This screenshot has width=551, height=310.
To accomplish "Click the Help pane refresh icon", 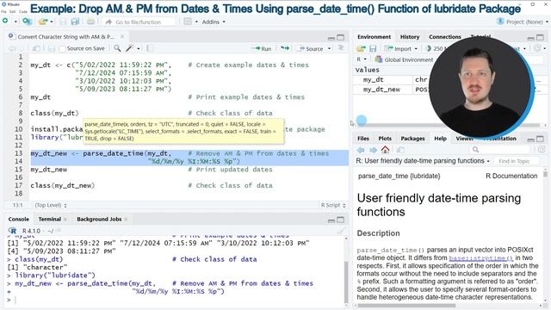I will (542, 150).
